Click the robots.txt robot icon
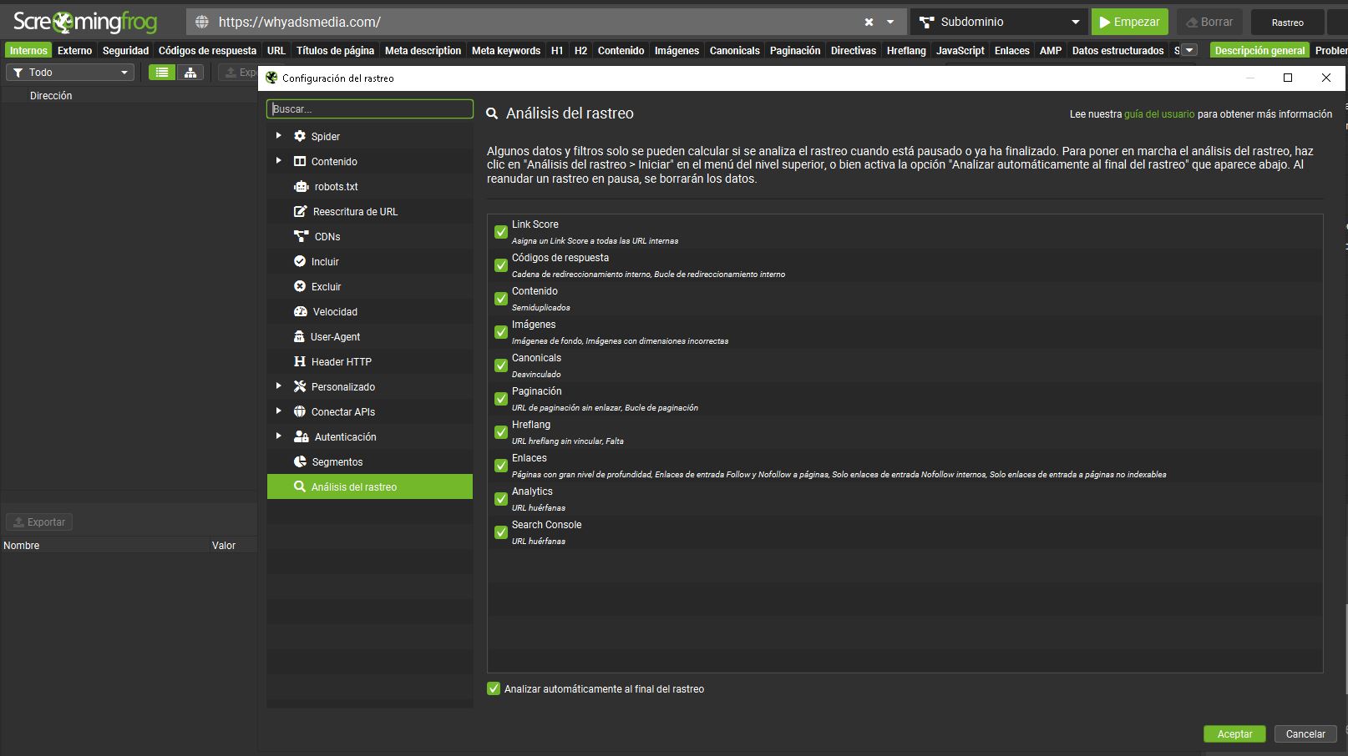The height and width of the screenshot is (756, 1348). click(x=301, y=187)
